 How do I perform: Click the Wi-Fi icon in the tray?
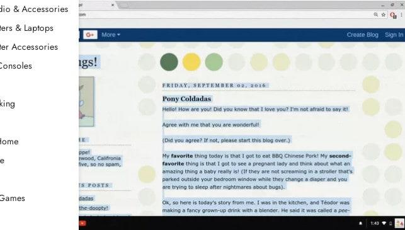(x=384, y=223)
